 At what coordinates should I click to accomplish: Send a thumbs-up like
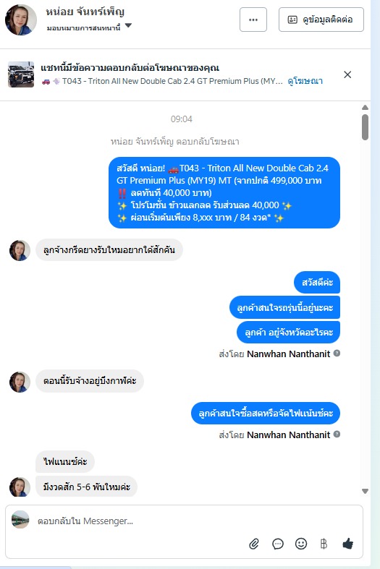click(347, 543)
